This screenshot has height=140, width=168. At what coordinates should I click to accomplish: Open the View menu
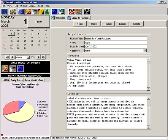pos(10,6)
